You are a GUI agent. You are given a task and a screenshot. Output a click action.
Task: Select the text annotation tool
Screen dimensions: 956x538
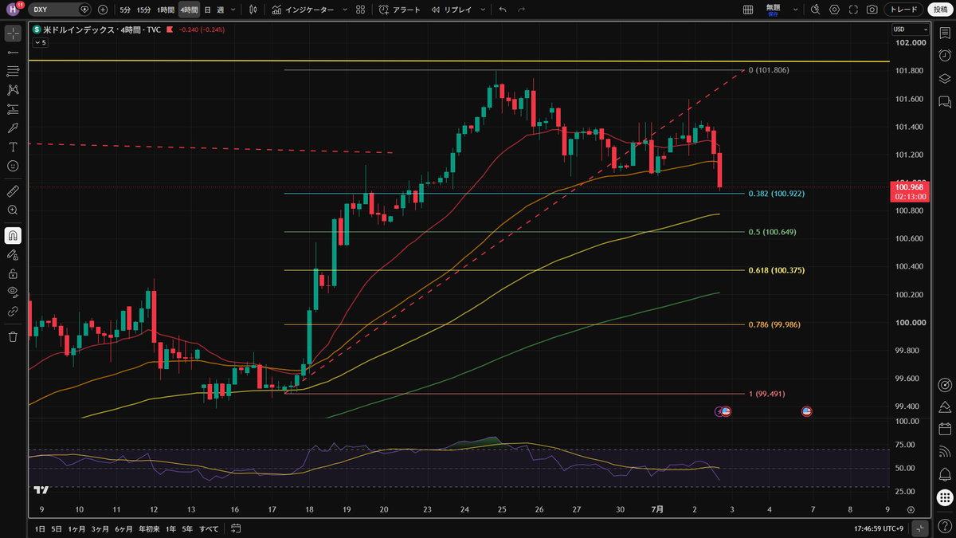[x=13, y=147]
